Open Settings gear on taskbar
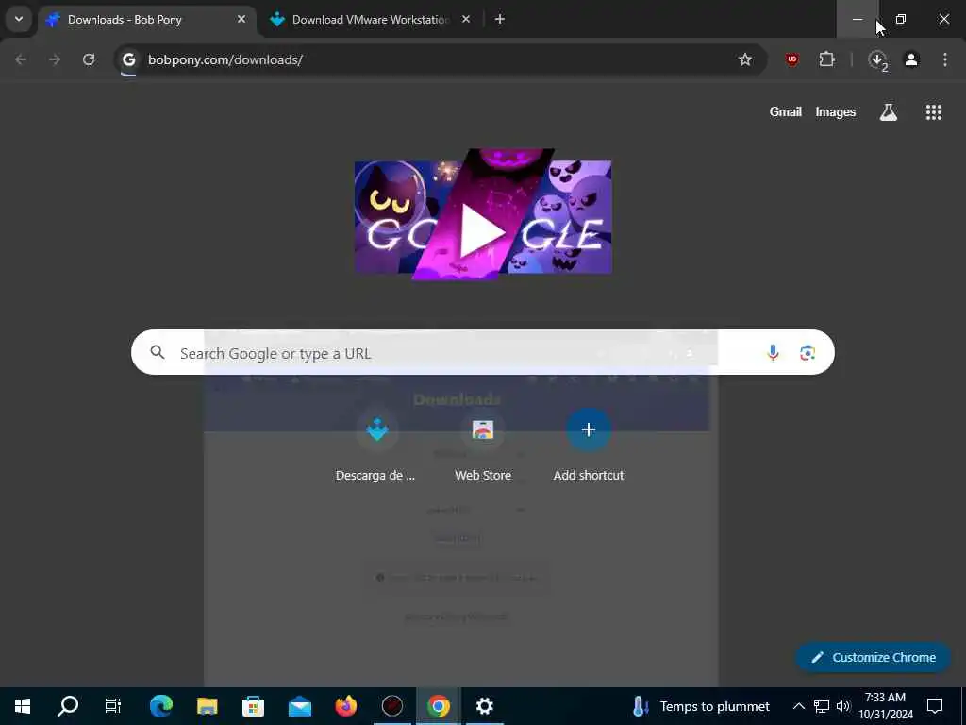This screenshot has width=966, height=725. (484, 706)
